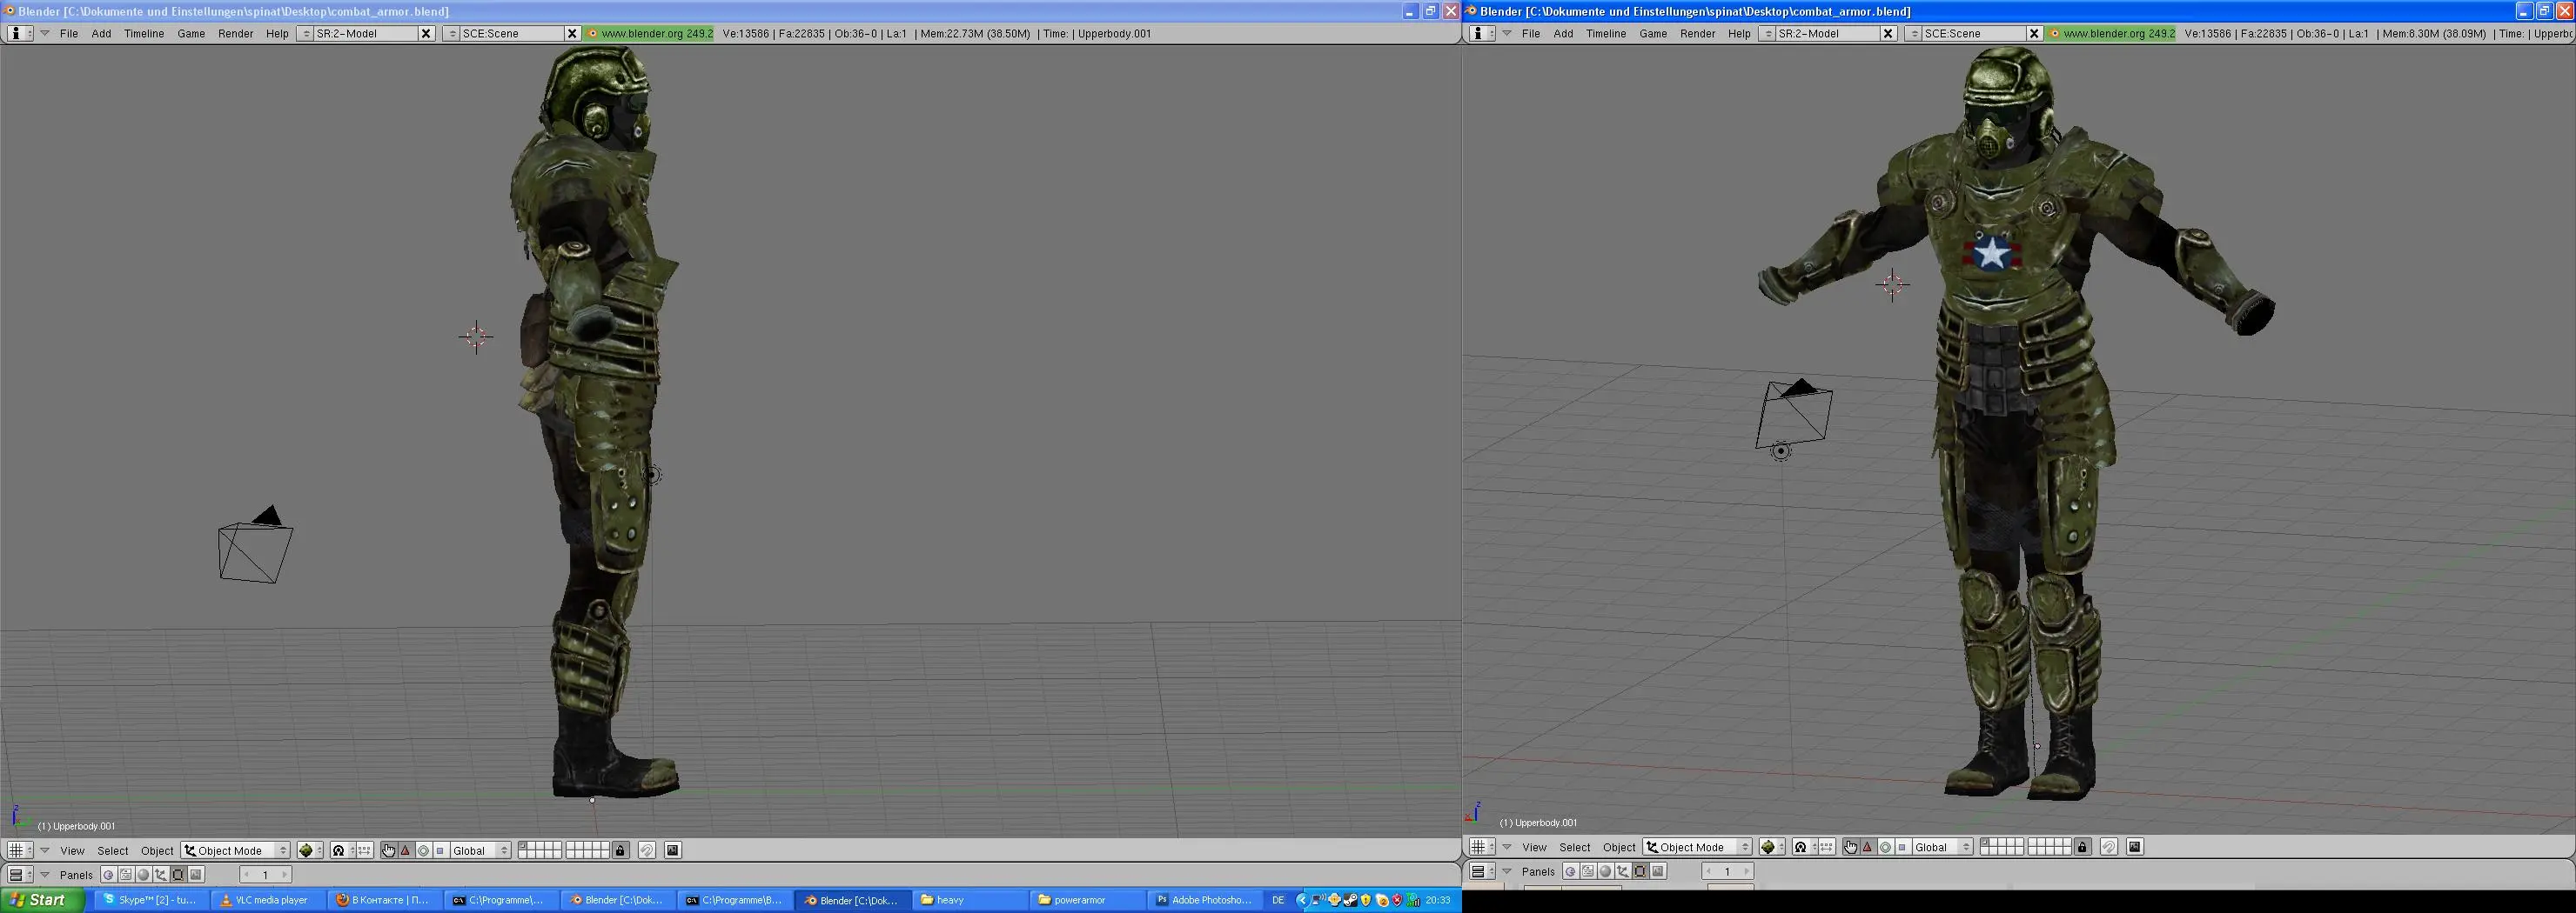Image resolution: width=2576 pixels, height=913 pixels.
Task: Click www.blender.org 249.2 link in left header
Action: point(650,33)
